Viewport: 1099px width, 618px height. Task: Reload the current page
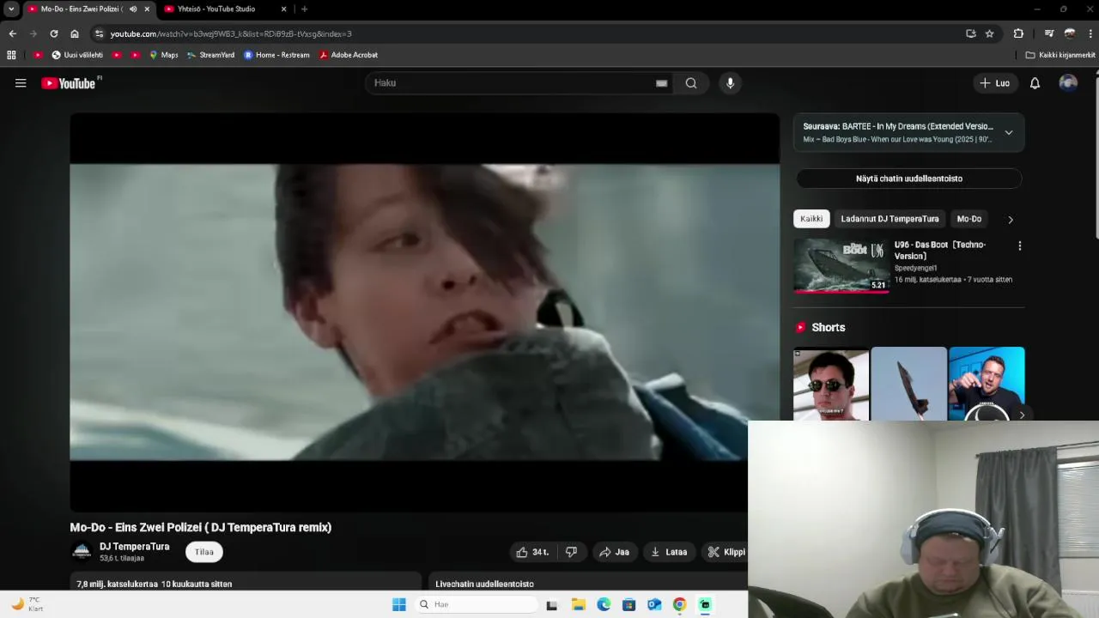53,33
